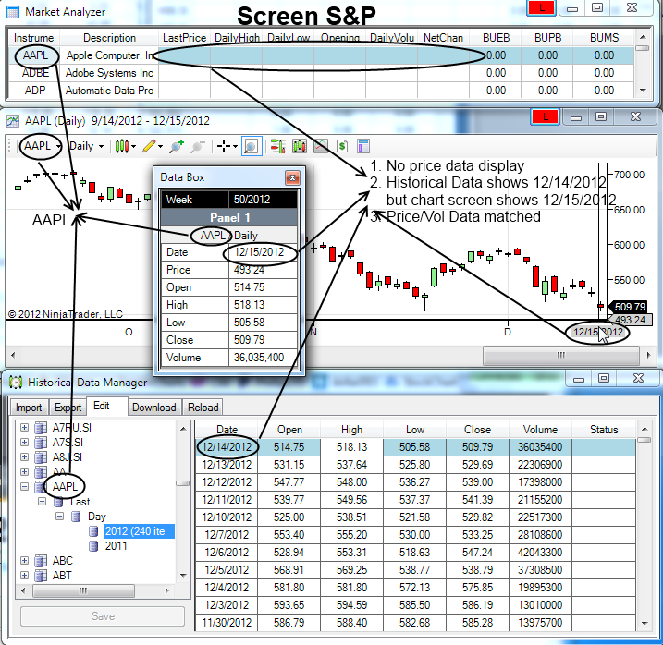Click the BUMS column header
The height and width of the screenshot is (645, 663).
pyautogui.click(x=604, y=38)
